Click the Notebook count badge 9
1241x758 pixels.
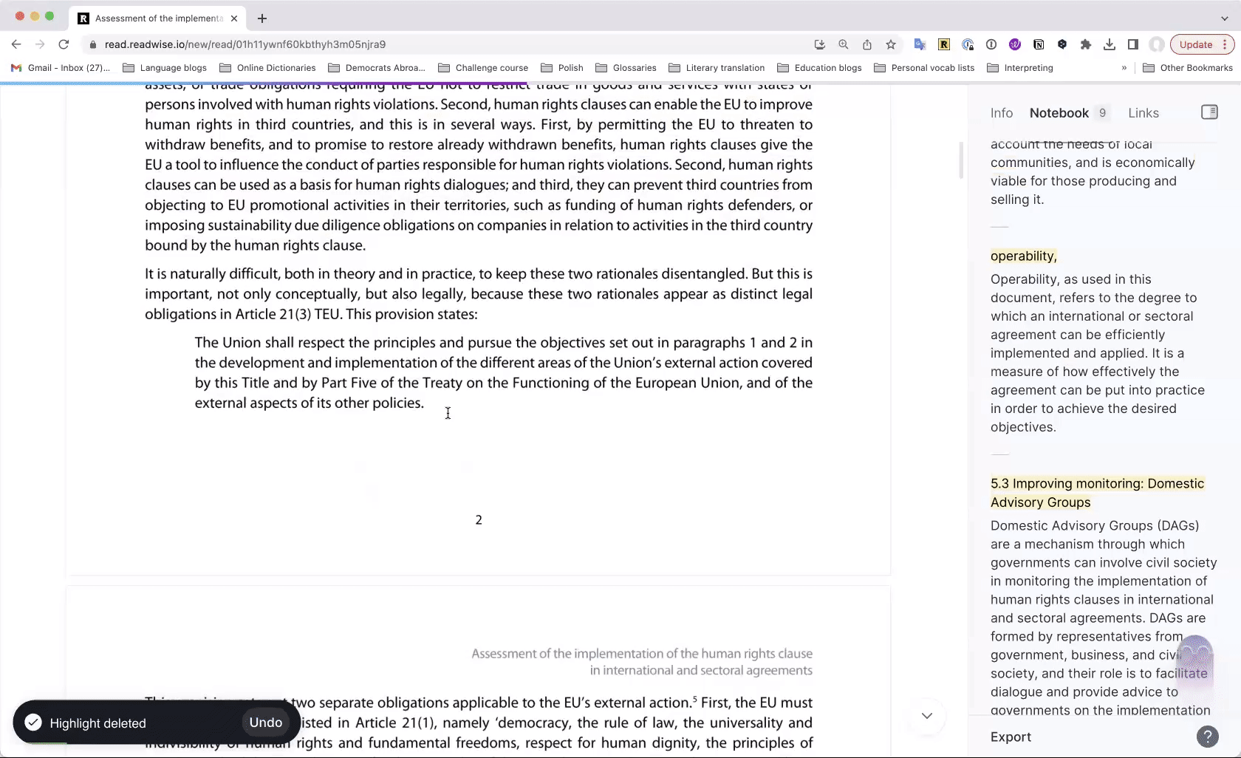click(1102, 113)
